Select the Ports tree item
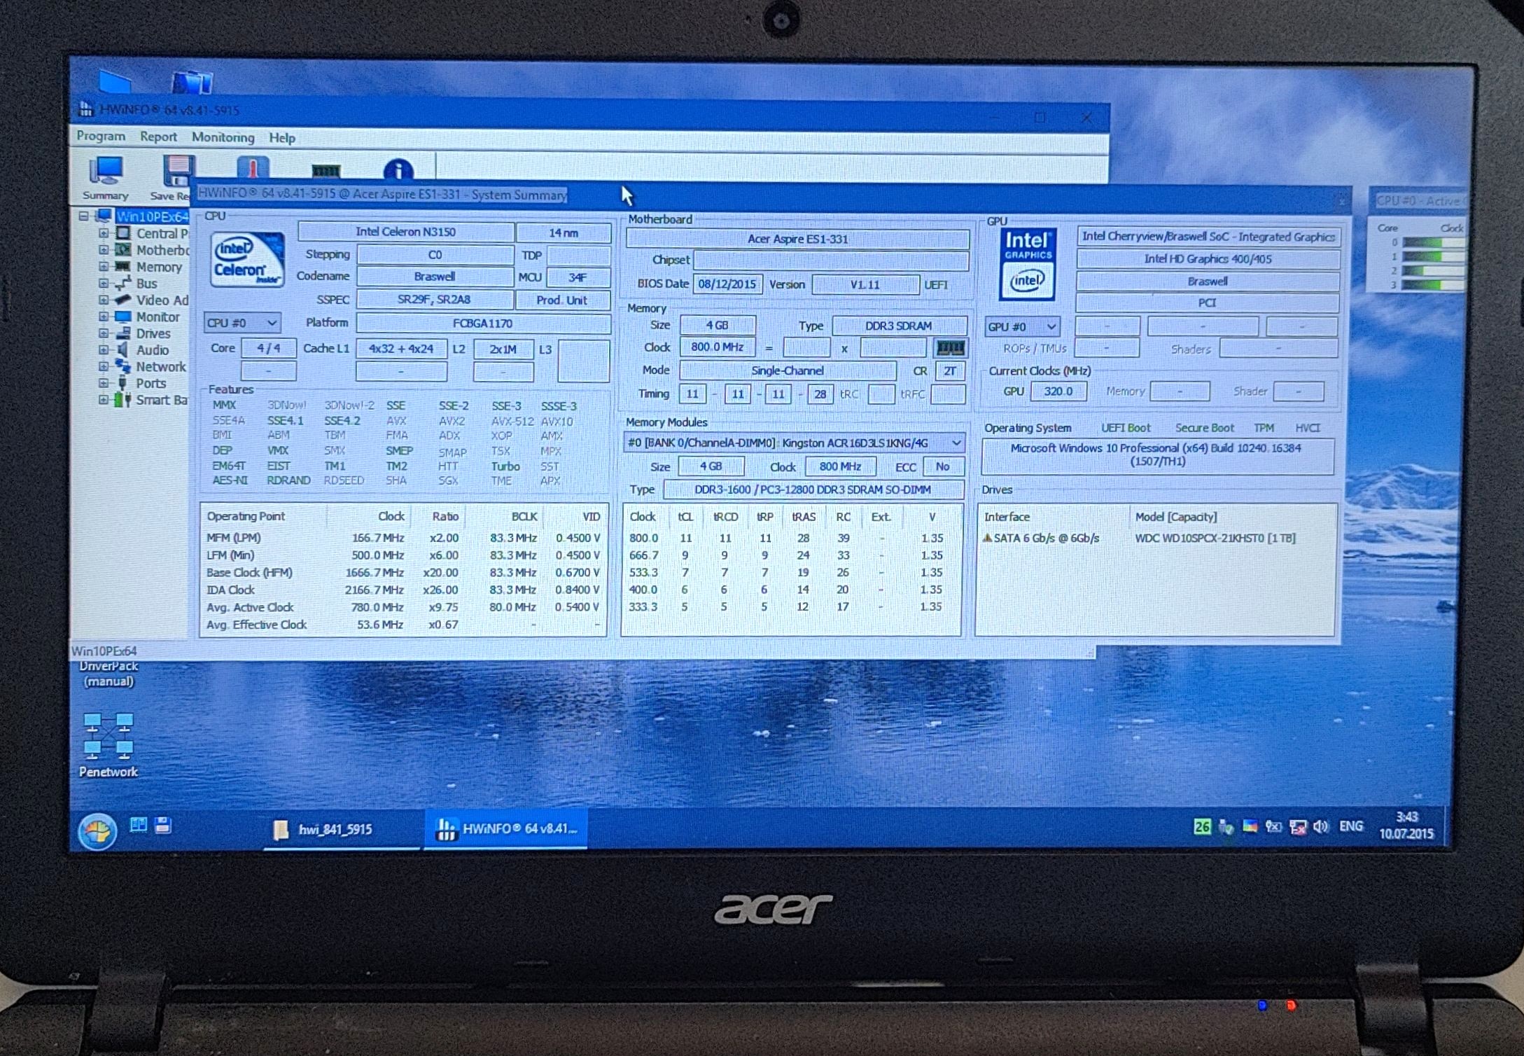The width and height of the screenshot is (1524, 1056). pyautogui.click(x=151, y=383)
